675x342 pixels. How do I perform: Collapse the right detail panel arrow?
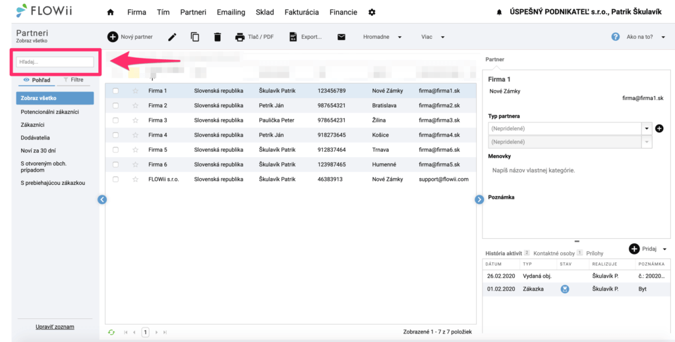tap(479, 199)
